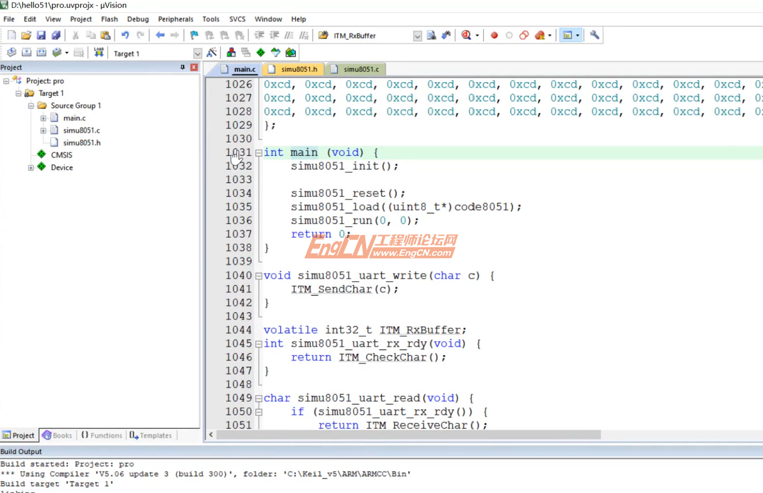Pin the Project panel with the pushpin icon
Image resolution: width=763 pixels, height=493 pixels.
pyautogui.click(x=182, y=67)
